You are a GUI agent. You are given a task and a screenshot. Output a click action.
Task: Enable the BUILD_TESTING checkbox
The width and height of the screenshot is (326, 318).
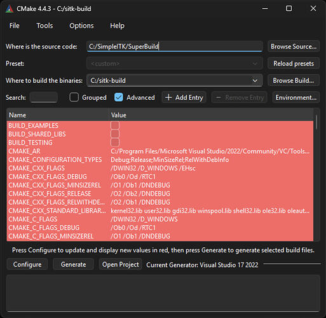(115, 142)
